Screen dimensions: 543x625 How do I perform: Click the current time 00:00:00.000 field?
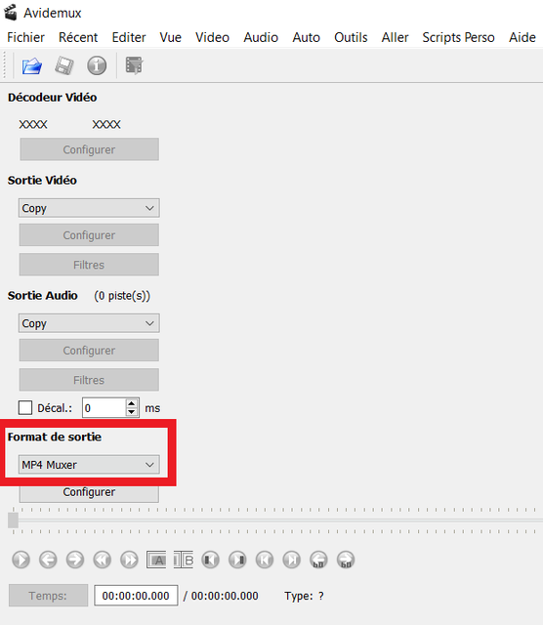pos(136,596)
